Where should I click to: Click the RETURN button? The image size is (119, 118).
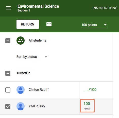coord(28,24)
